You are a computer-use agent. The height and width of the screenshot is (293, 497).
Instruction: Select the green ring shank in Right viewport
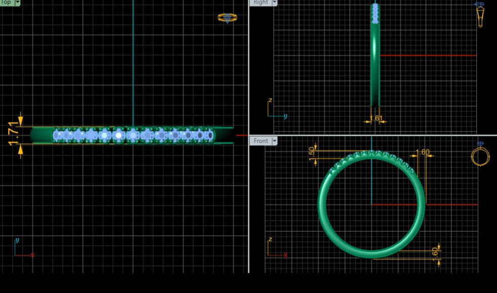(x=375, y=66)
